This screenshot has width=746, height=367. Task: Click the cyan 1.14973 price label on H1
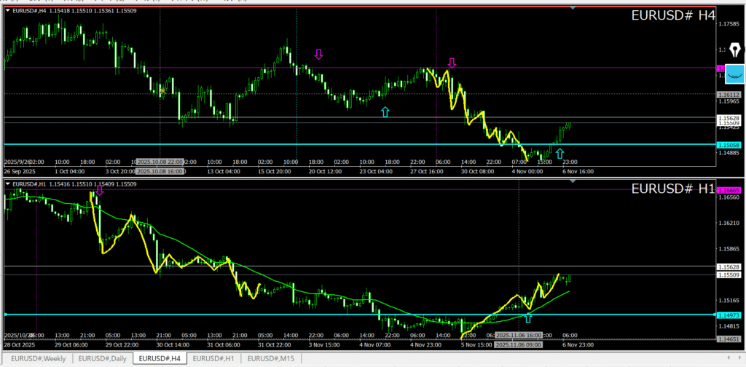click(729, 315)
